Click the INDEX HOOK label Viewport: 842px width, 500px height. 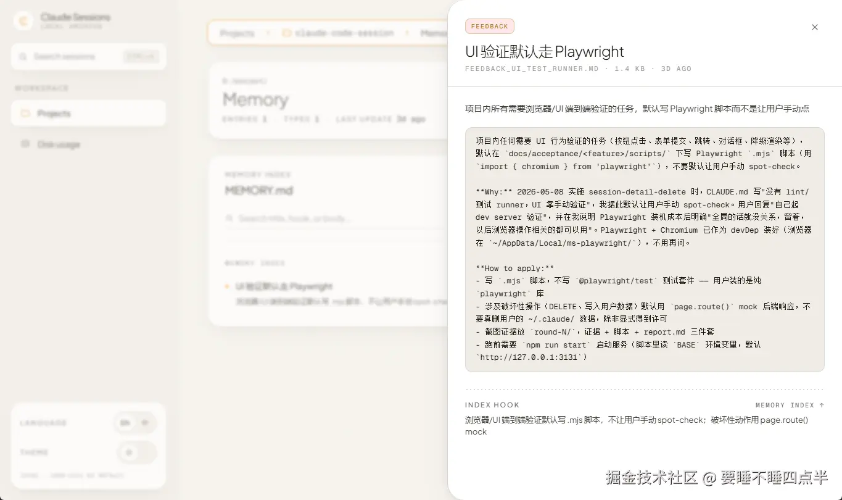pos(492,406)
